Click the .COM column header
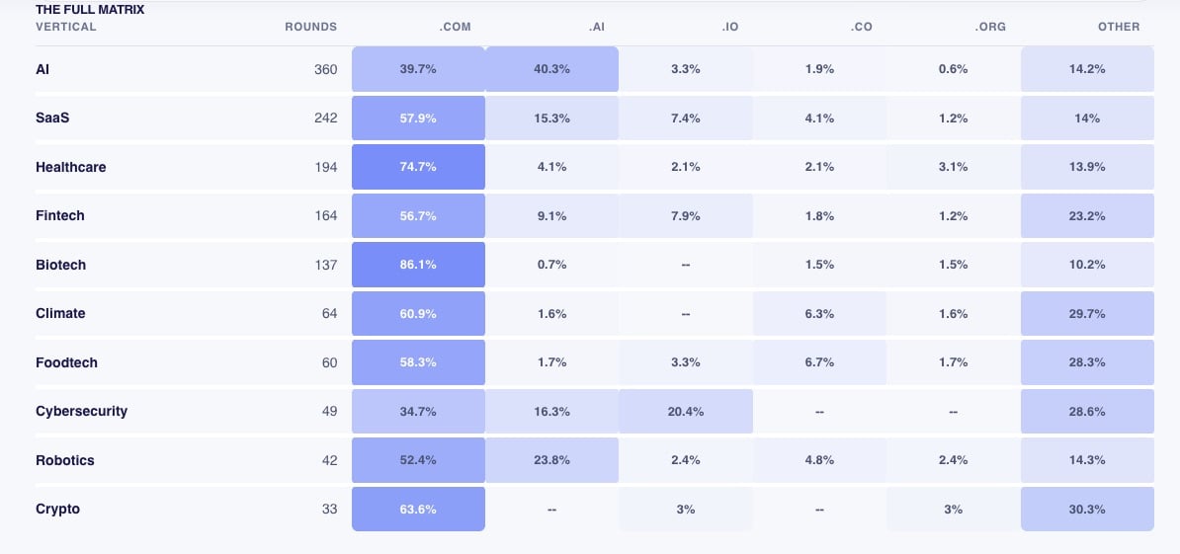The width and height of the screenshot is (1180, 554). pos(456,27)
